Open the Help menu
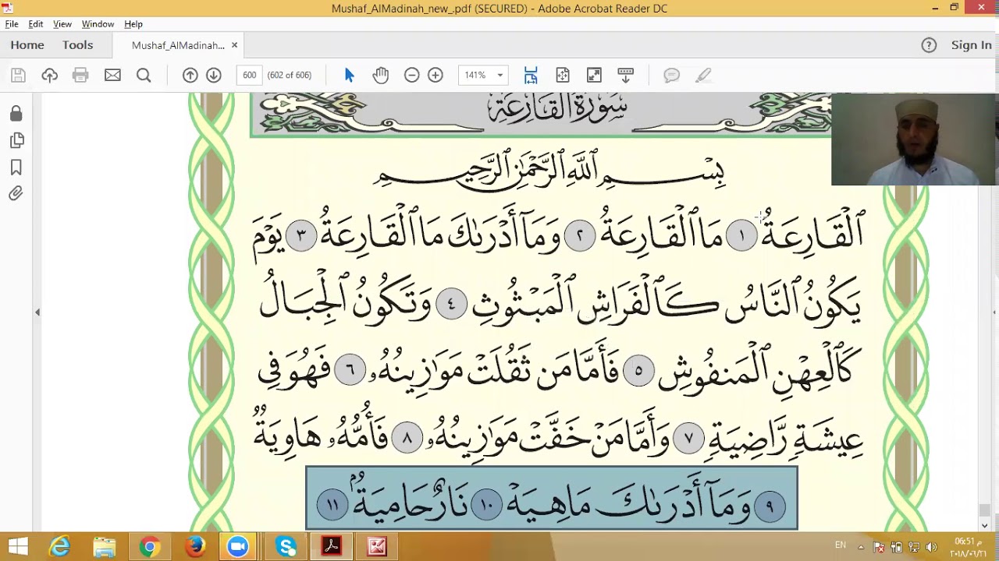The image size is (999, 561). [x=133, y=24]
